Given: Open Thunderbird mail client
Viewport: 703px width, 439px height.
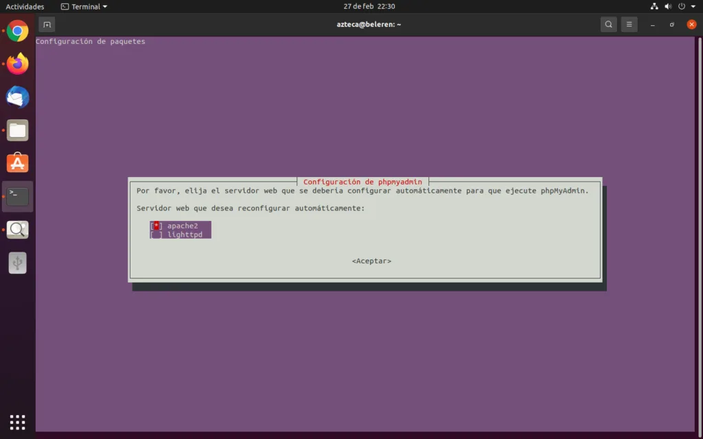Looking at the screenshot, I should click(x=17, y=97).
